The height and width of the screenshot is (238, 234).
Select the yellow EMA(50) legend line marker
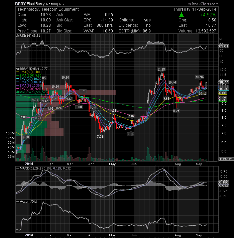click(18, 72)
